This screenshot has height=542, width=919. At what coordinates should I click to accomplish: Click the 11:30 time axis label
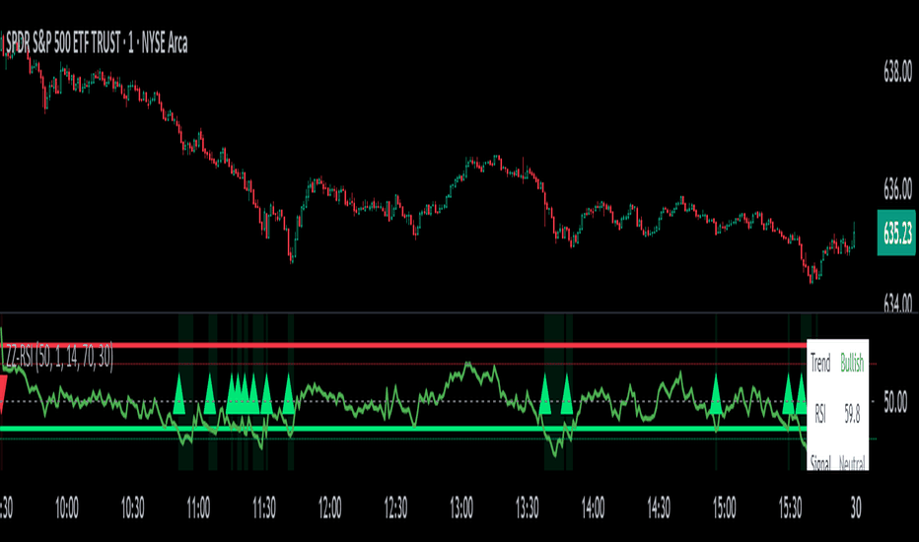pos(263,508)
